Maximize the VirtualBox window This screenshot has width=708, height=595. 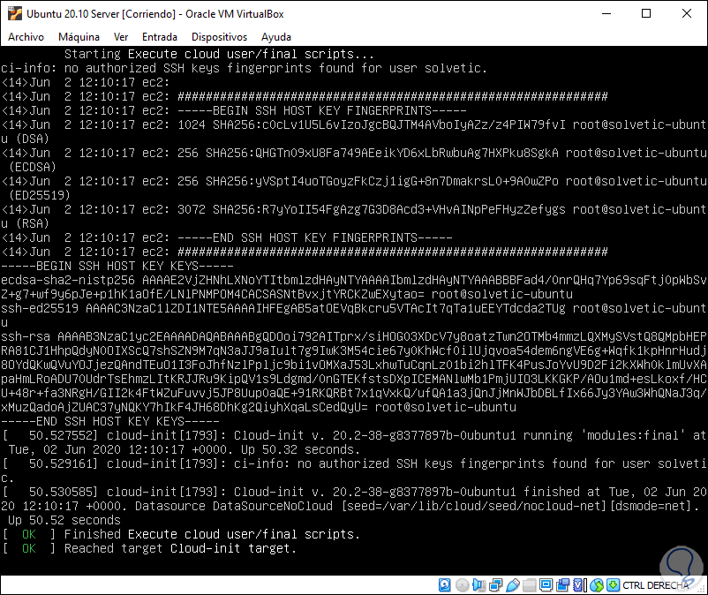(x=646, y=13)
